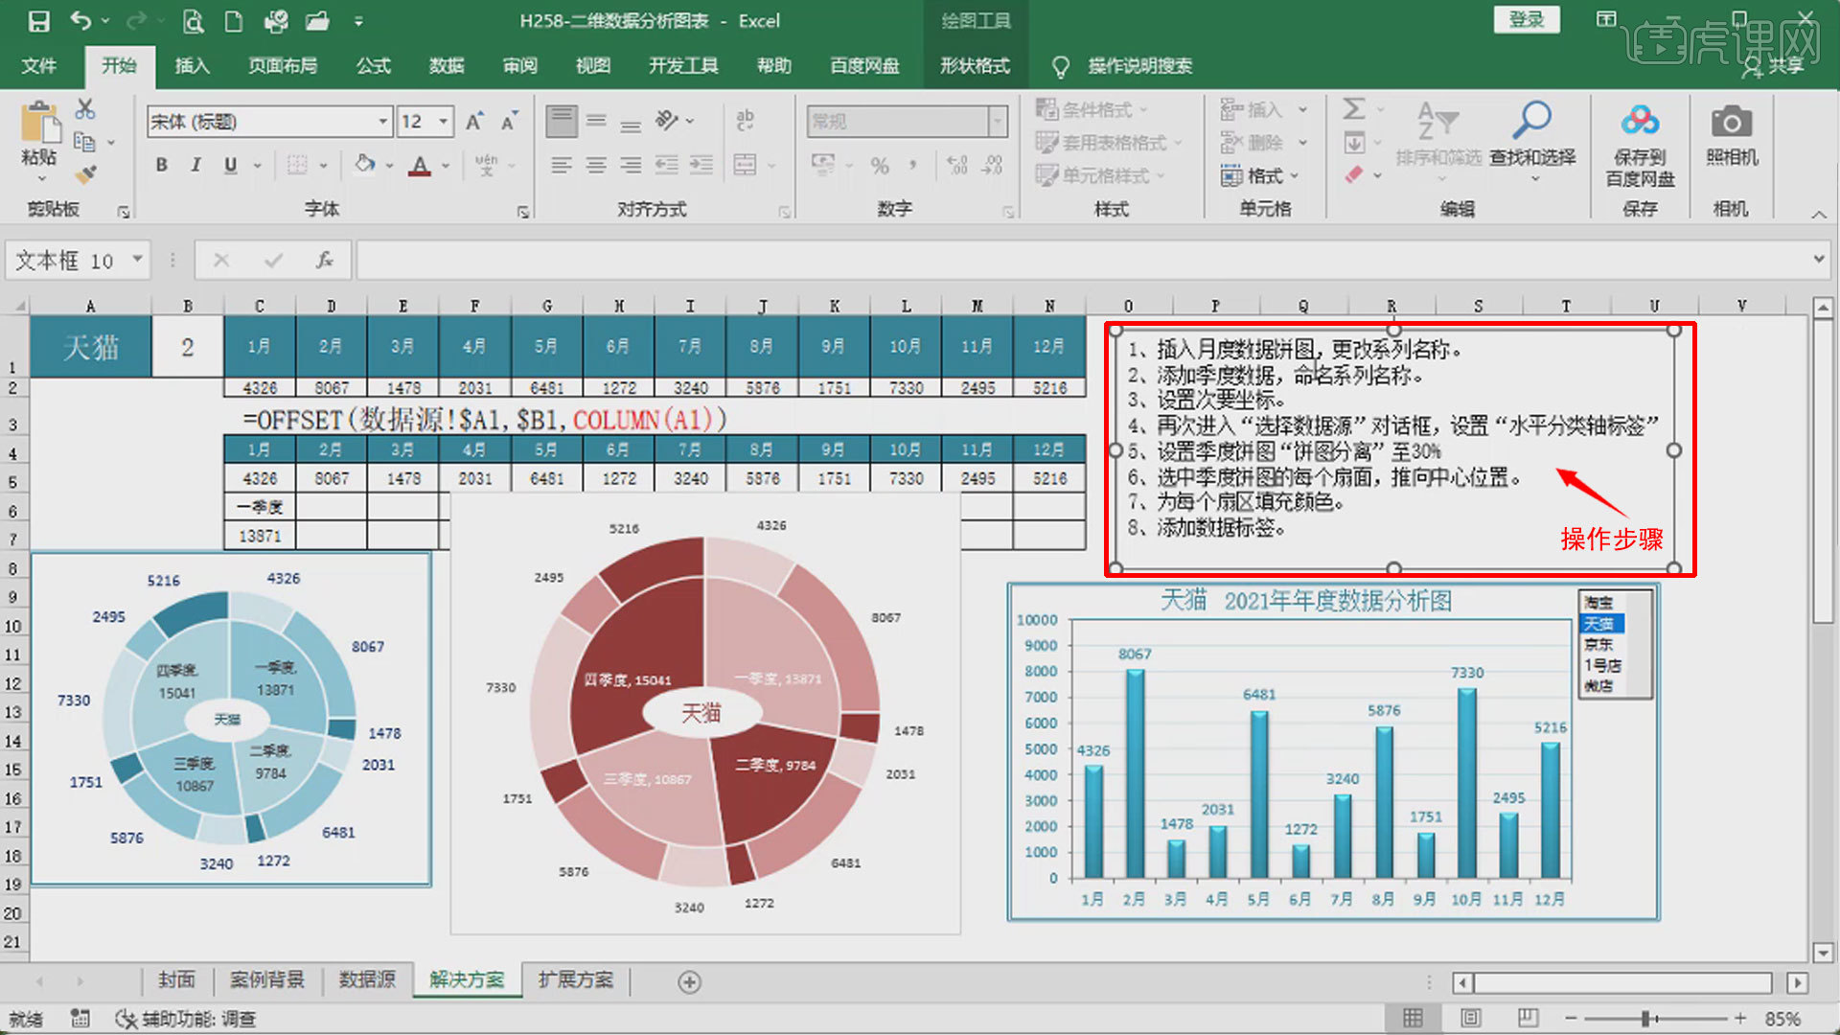Switch to the 数据源 sheet tab
This screenshot has height=1035, width=1840.
(369, 980)
